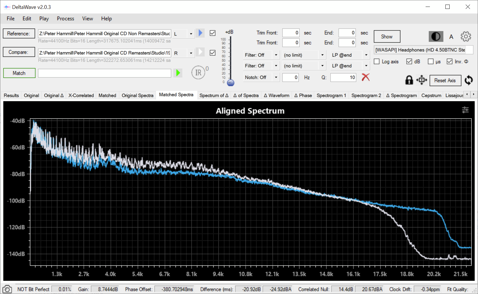Click the +dB gain slider knob
The height and width of the screenshot is (294, 478).
point(230,83)
